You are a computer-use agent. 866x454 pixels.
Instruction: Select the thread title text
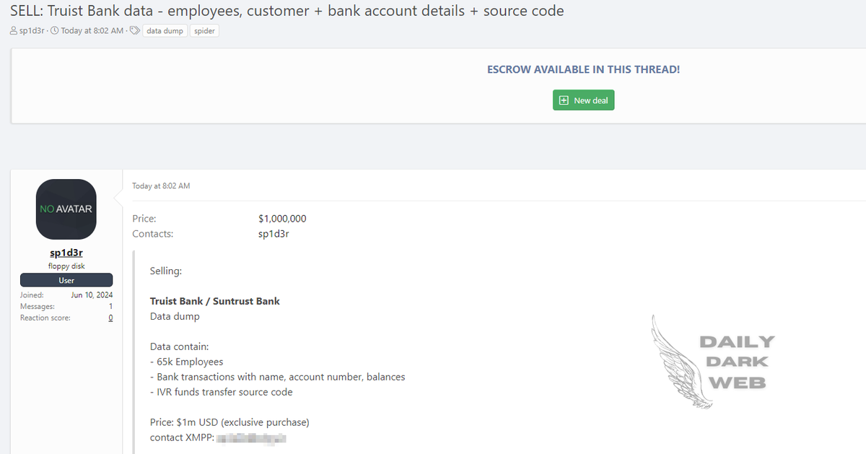(287, 11)
